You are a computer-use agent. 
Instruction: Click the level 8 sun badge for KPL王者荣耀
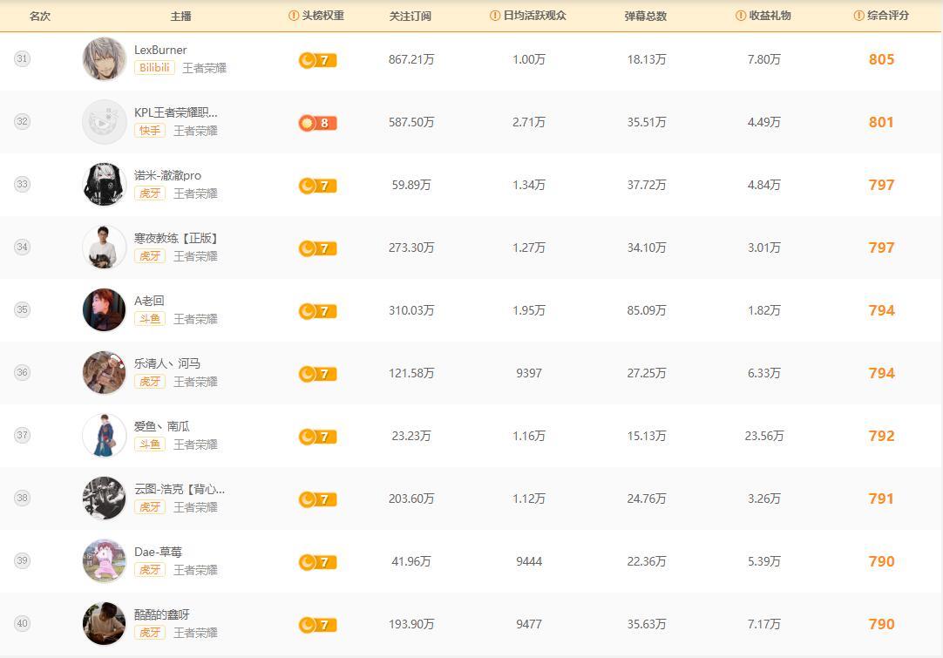pyautogui.click(x=317, y=123)
